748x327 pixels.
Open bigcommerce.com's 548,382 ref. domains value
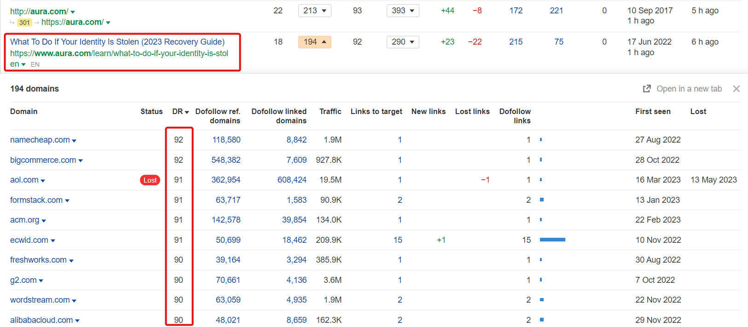[x=226, y=160]
